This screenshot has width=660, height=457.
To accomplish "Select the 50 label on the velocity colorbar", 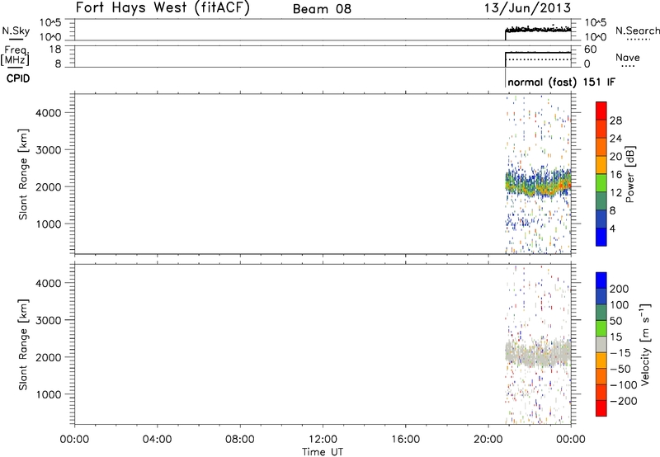I will (615, 321).
